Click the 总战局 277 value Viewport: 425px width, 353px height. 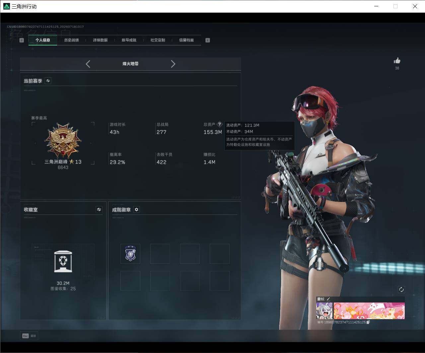pyautogui.click(x=162, y=132)
